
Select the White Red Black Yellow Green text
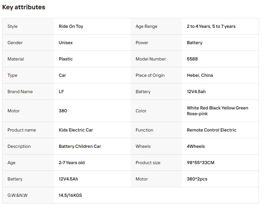tap(217, 108)
